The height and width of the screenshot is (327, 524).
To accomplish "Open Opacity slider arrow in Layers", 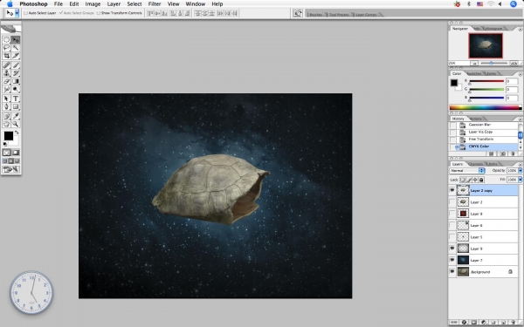I will click(x=521, y=171).
